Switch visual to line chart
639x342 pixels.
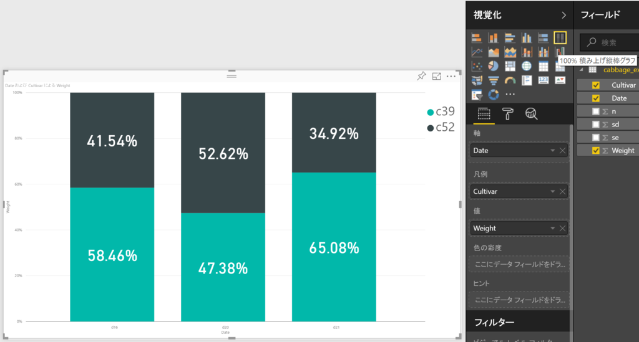[x=476, y=52]
